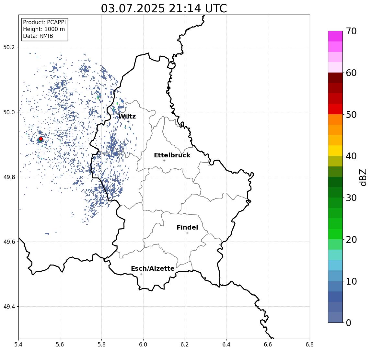Click the dBZ colorbar label
This screenshot has height=351, width=371.
click(x=363, y=177)
